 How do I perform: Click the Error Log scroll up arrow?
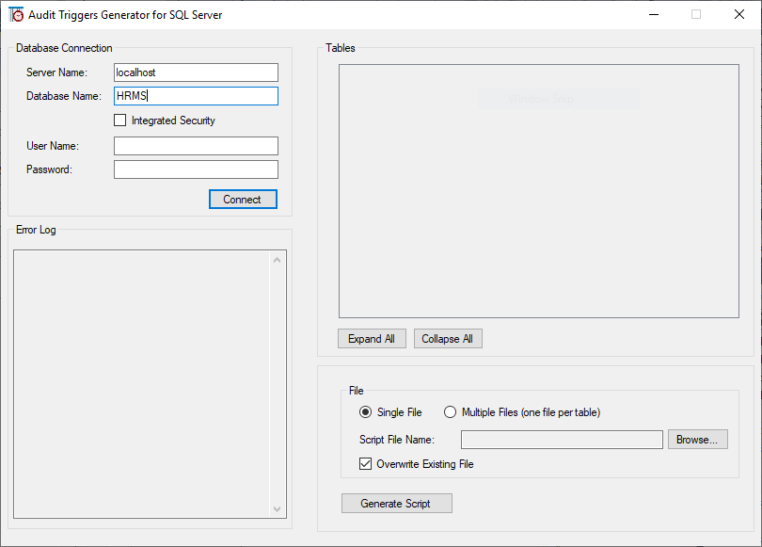tap(277, 260)
